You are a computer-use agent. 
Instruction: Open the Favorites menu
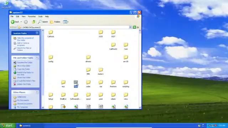tap(32, 16)
